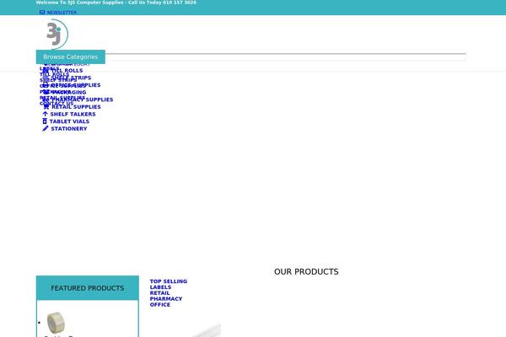Open the Pharmacy Supplies category
506x337 pixels.
83,99
